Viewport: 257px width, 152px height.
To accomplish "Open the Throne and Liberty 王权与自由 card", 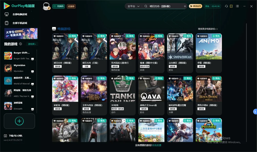I will point(94,96).
